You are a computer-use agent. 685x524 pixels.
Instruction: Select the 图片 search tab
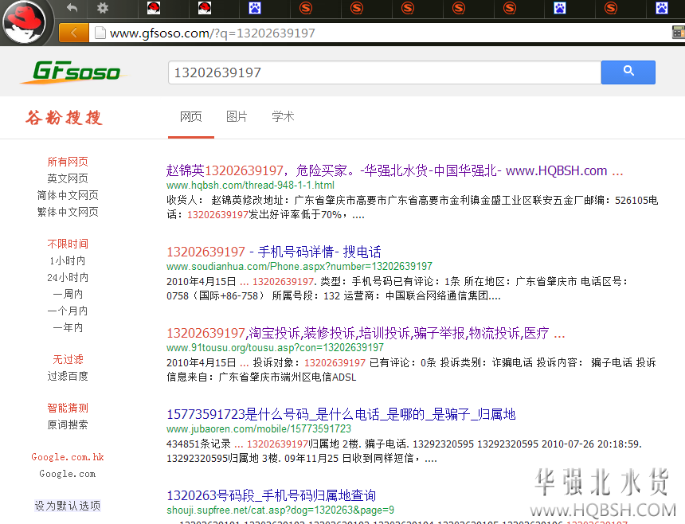pos(237,116)
